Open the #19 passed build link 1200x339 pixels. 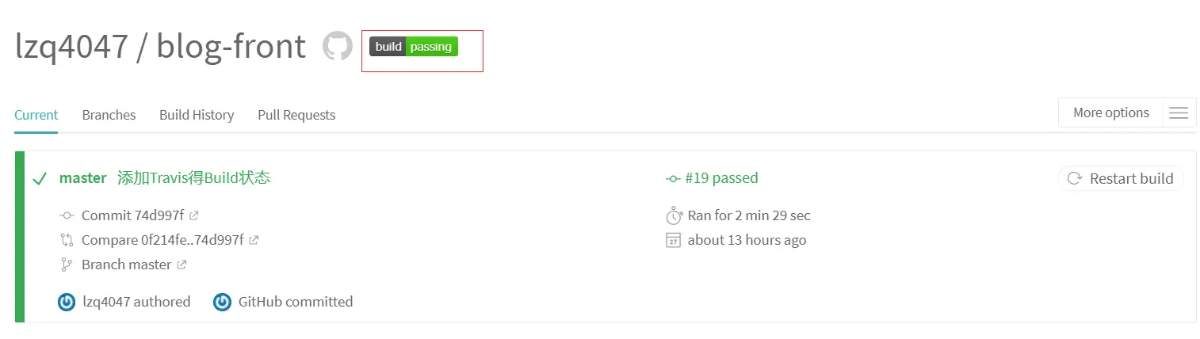[x=713, y=178]
